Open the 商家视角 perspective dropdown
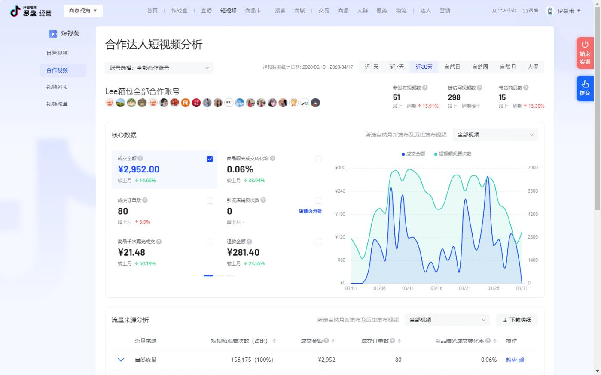 tap(83, 11)
